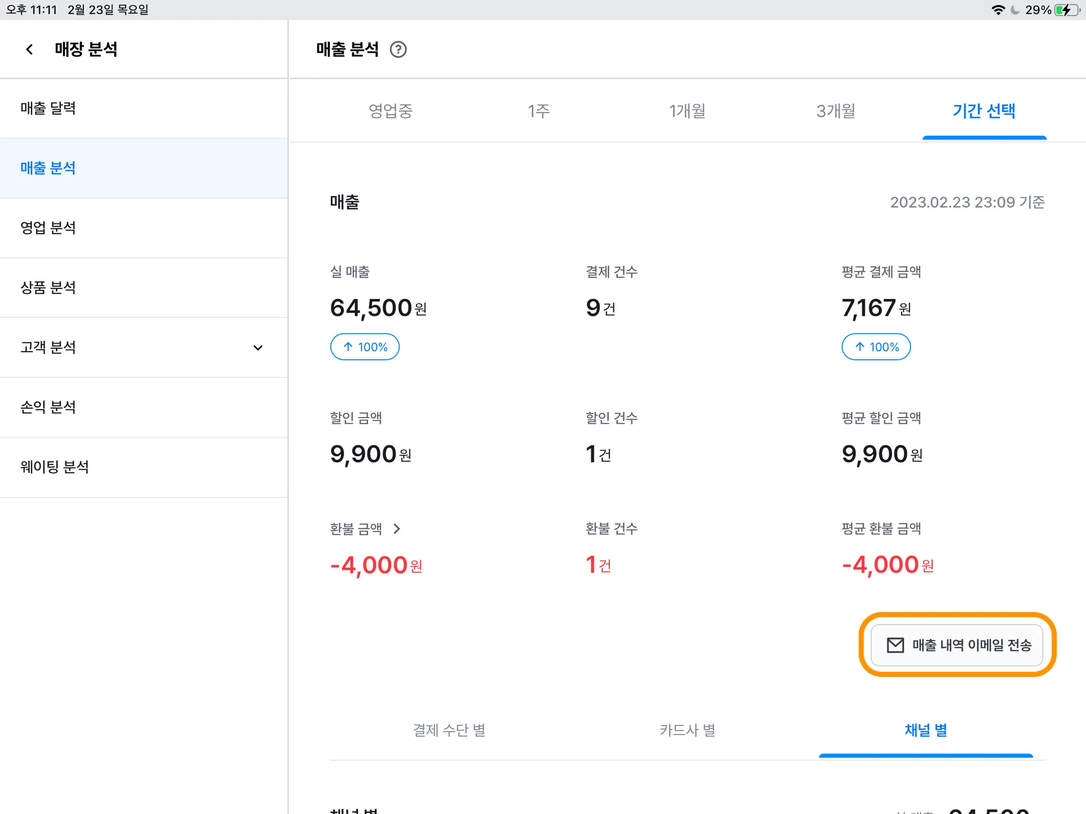Tap the back arrow next to 매장 분석
1086x814 pixels.
30,49
